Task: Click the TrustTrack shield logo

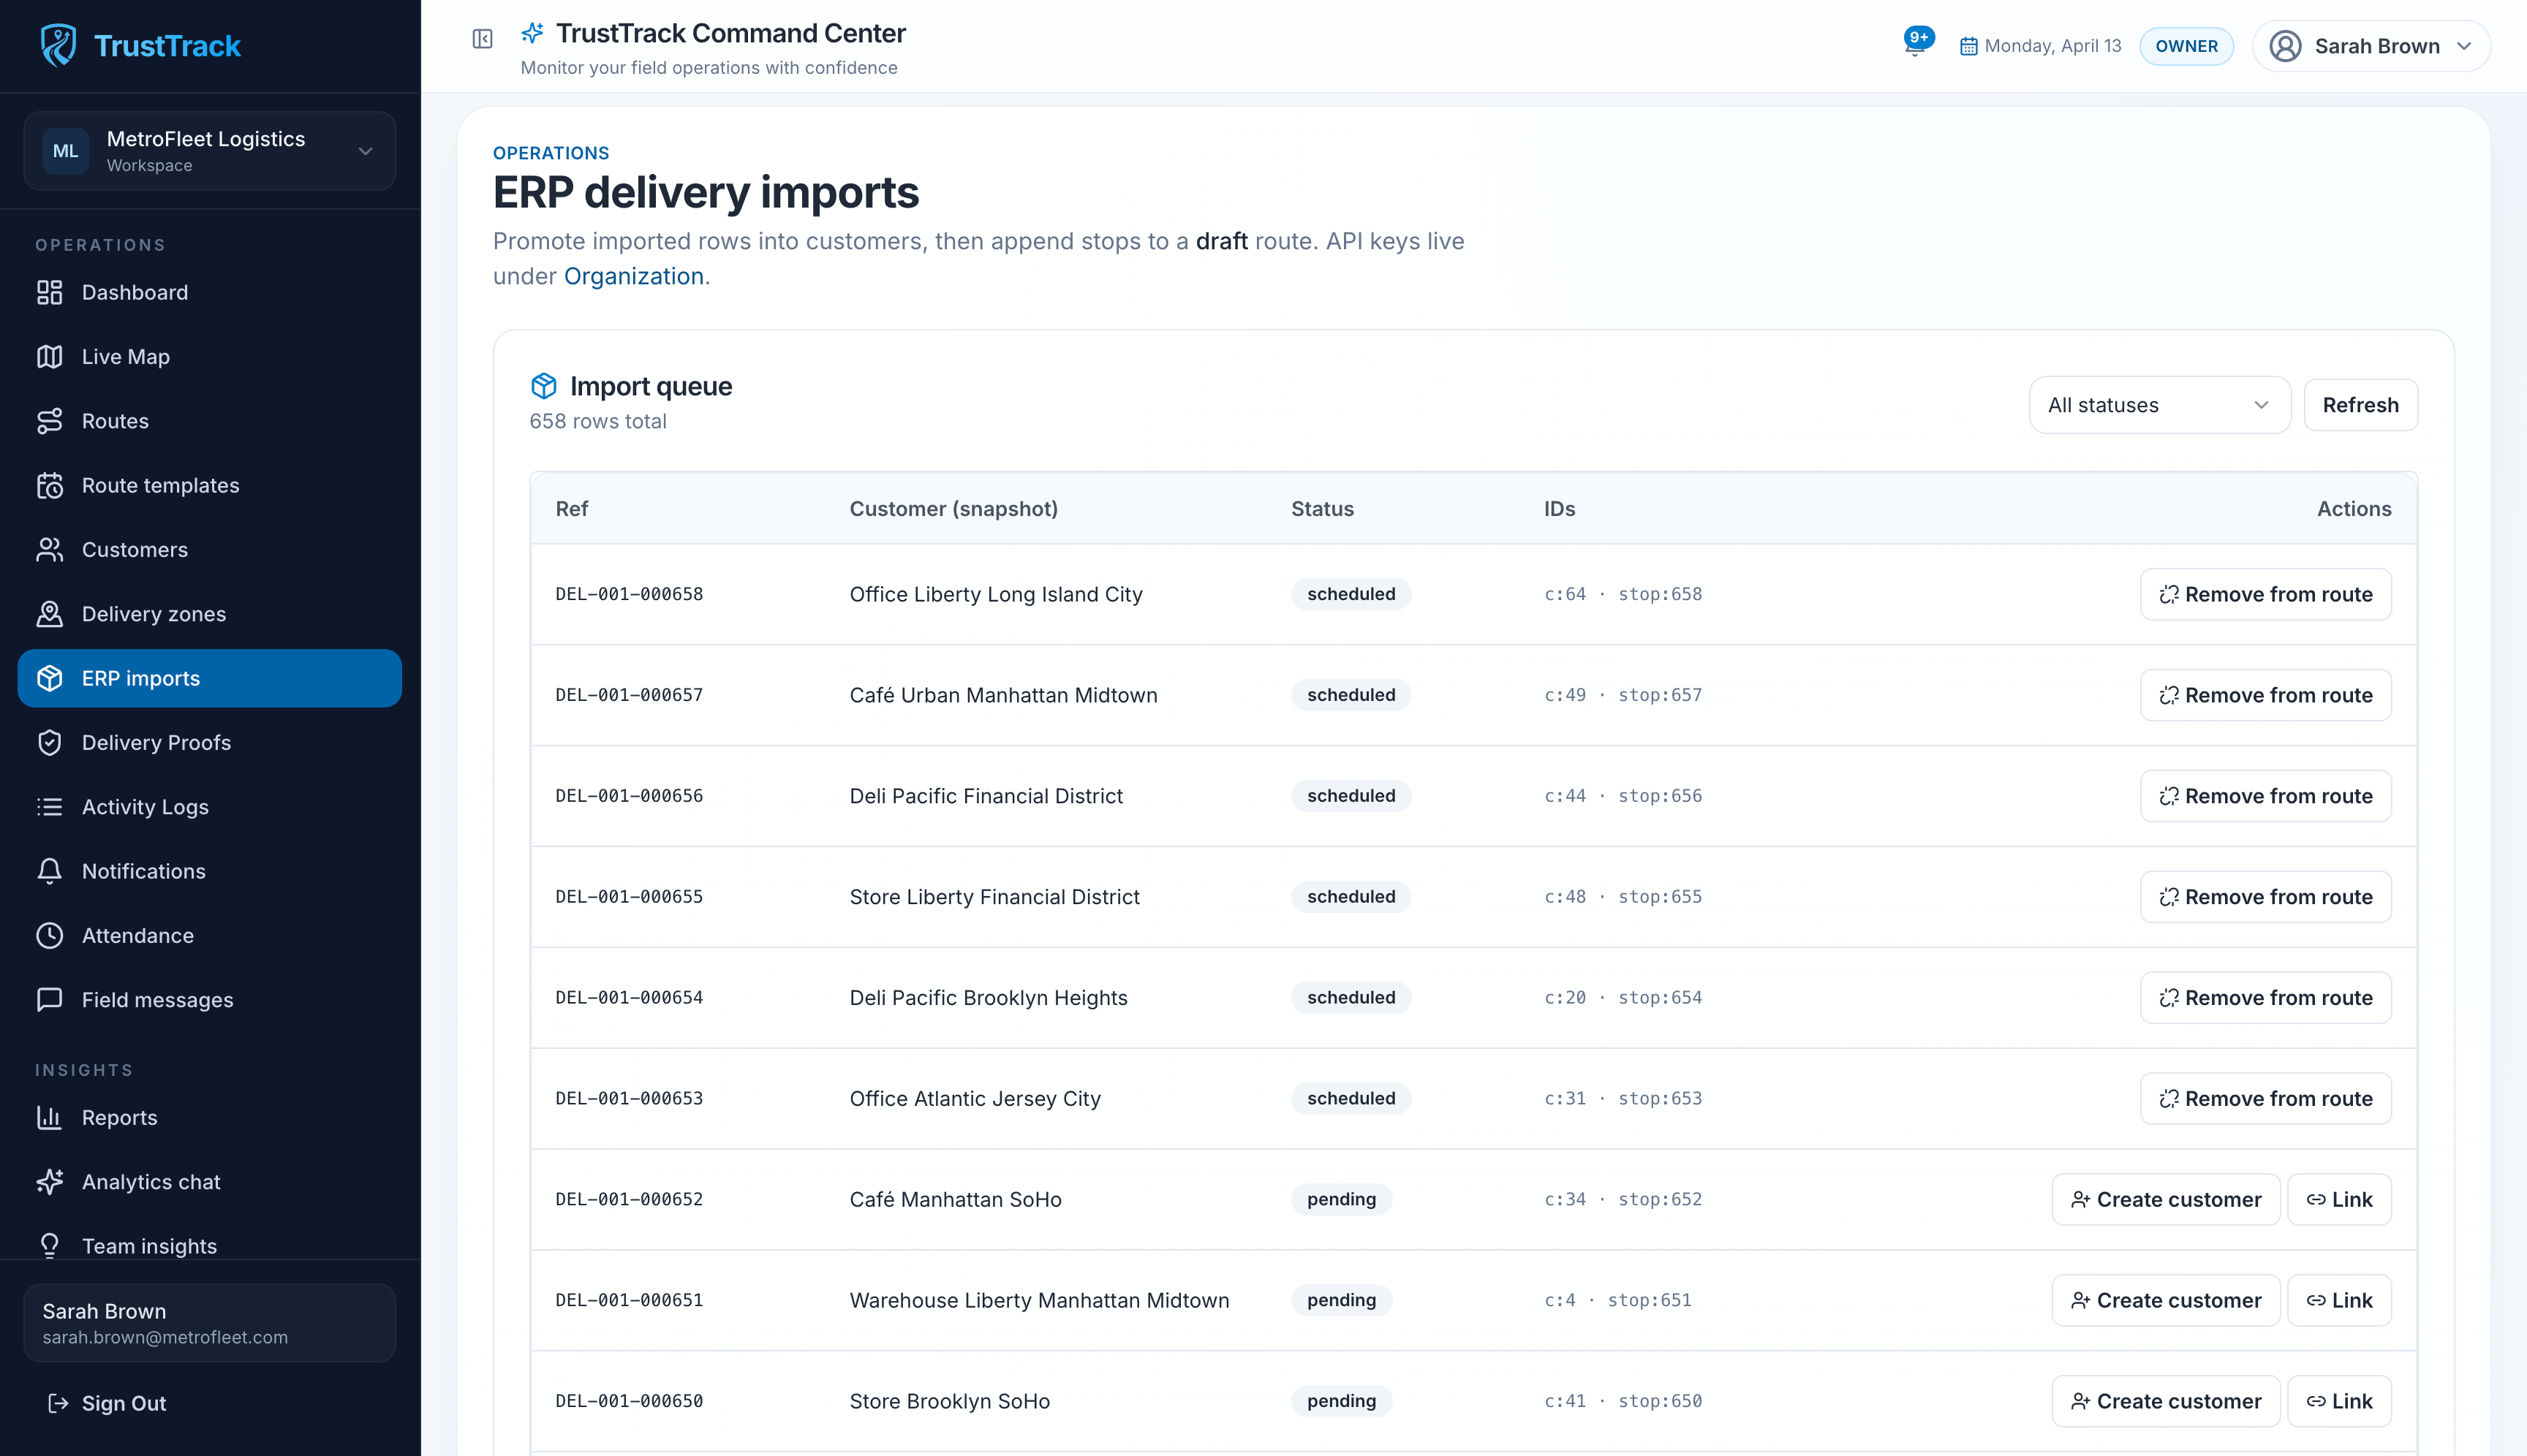Action: click(x=58, y=45)
